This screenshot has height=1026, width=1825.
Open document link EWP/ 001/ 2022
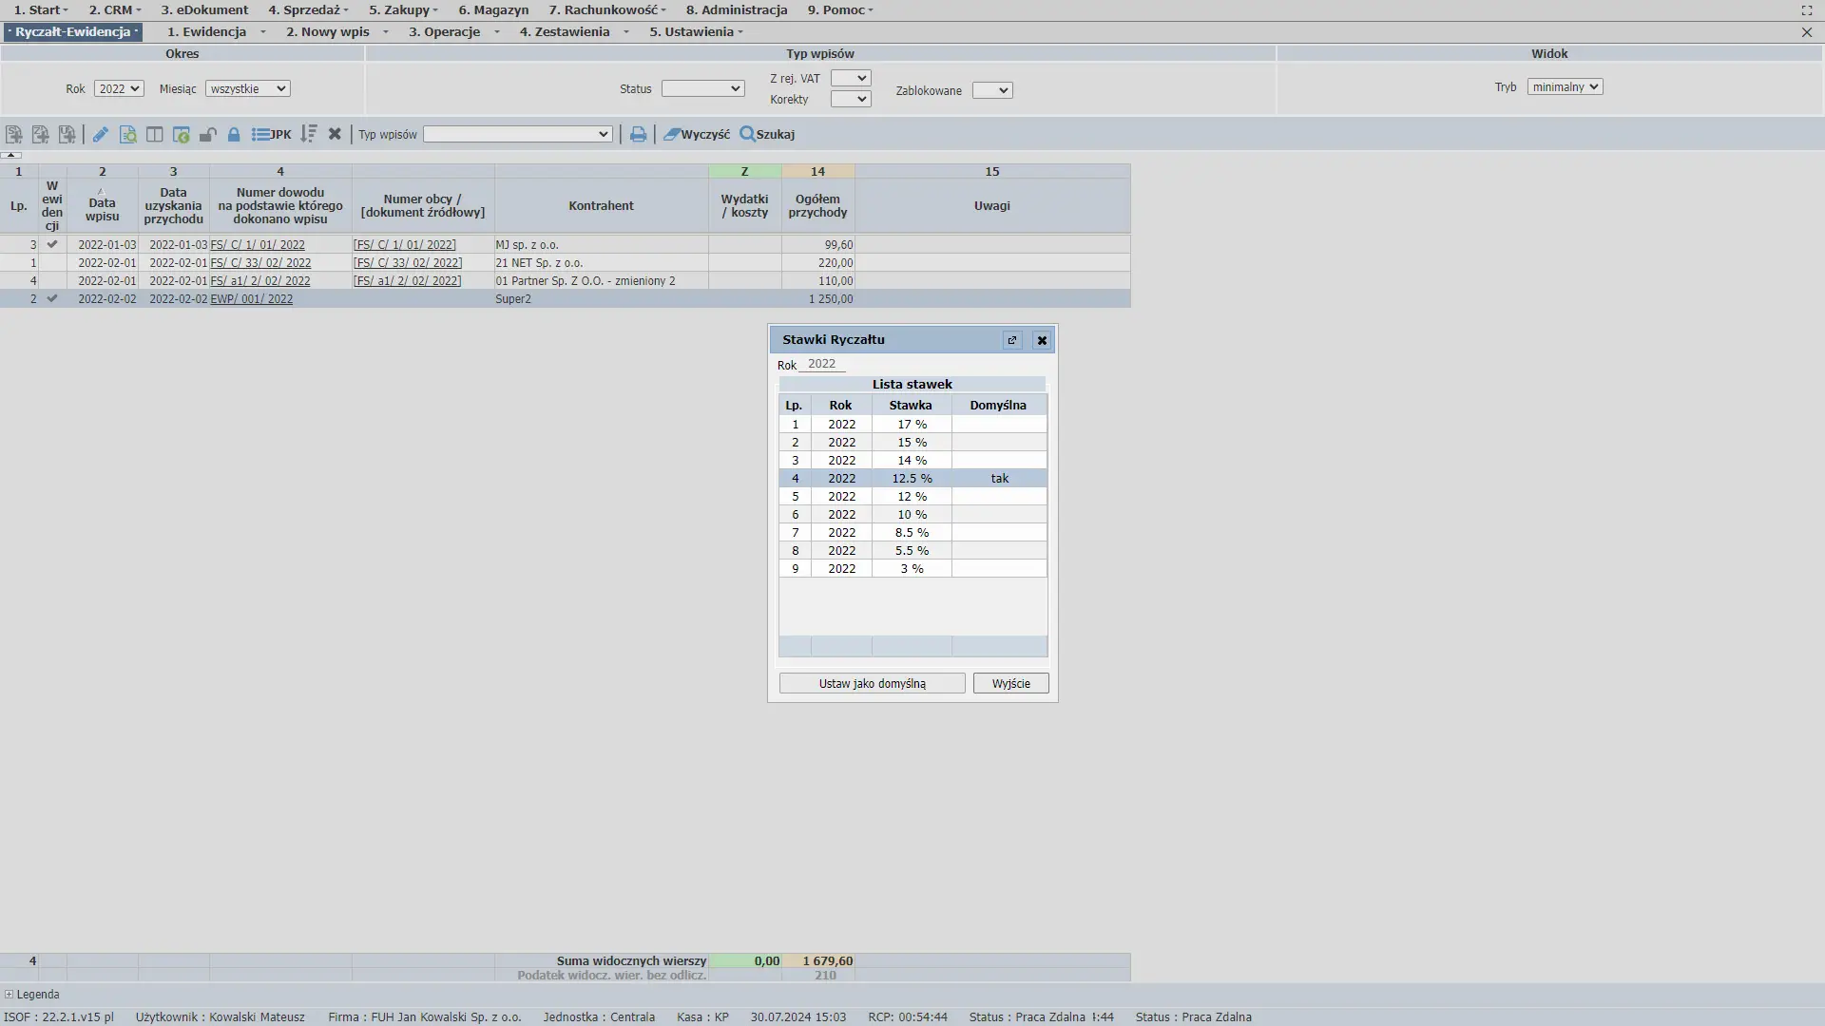pyautogui.click(x=251, y=299)
